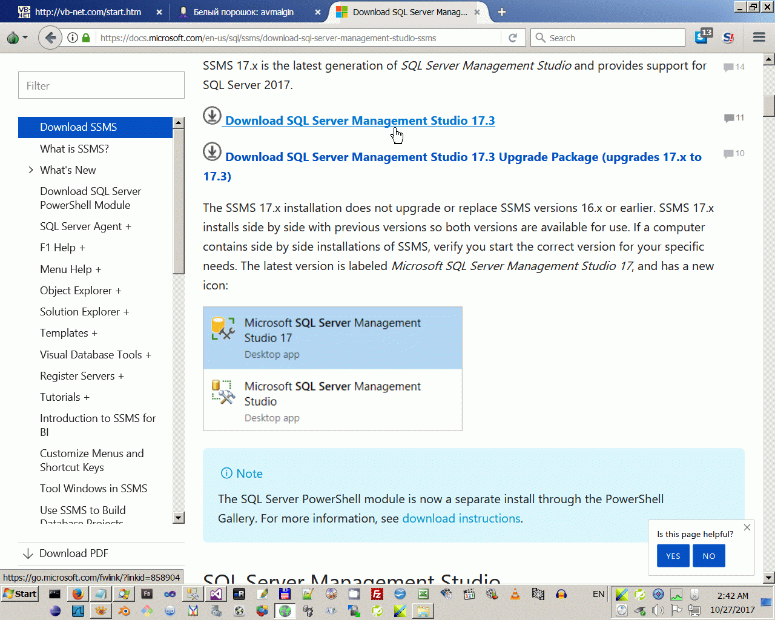Expand the Templates section
The width and height of the screenshot is (775, 620).
68,333
